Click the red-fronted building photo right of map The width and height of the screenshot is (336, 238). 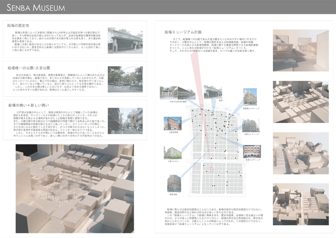pyautogui.click(x=252, y=151)
